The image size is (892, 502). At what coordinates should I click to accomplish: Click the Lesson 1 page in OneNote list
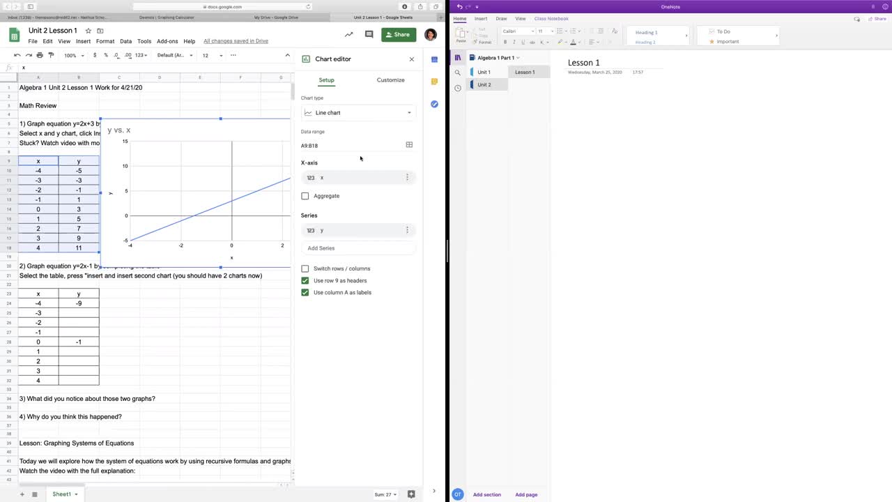[529, 72]
